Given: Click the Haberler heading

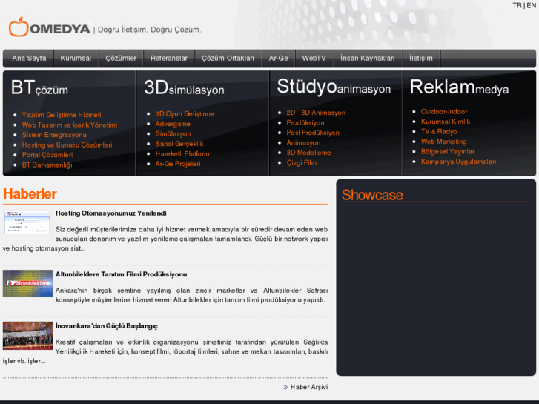Looking at the screenshot, I should coord(30,194).
